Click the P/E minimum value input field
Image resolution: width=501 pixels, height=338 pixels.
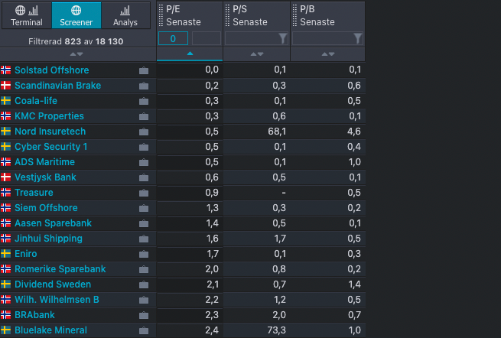pos(173,38)
